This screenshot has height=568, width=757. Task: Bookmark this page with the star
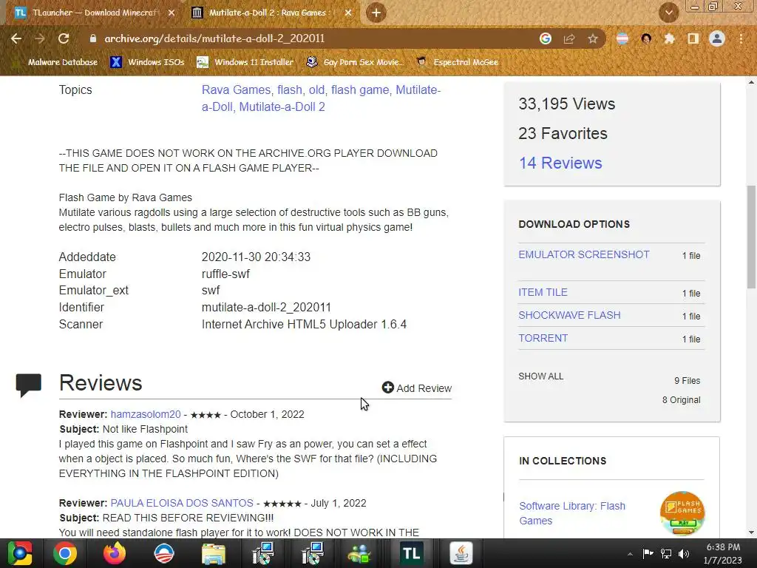click(593, 38)
